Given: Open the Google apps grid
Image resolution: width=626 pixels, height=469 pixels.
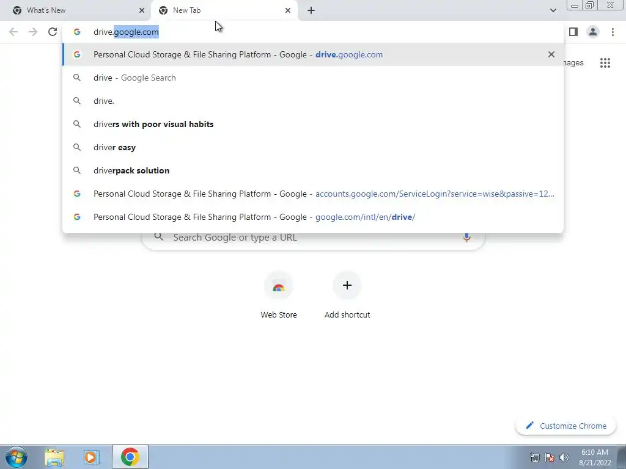Looking at the screenshot, I should 605,63.
